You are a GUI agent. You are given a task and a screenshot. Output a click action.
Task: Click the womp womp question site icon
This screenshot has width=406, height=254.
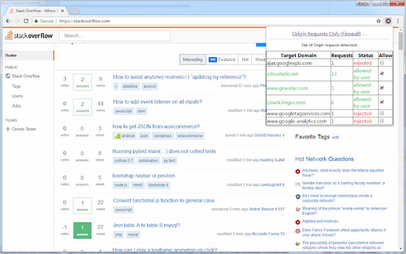click(298, 209)
